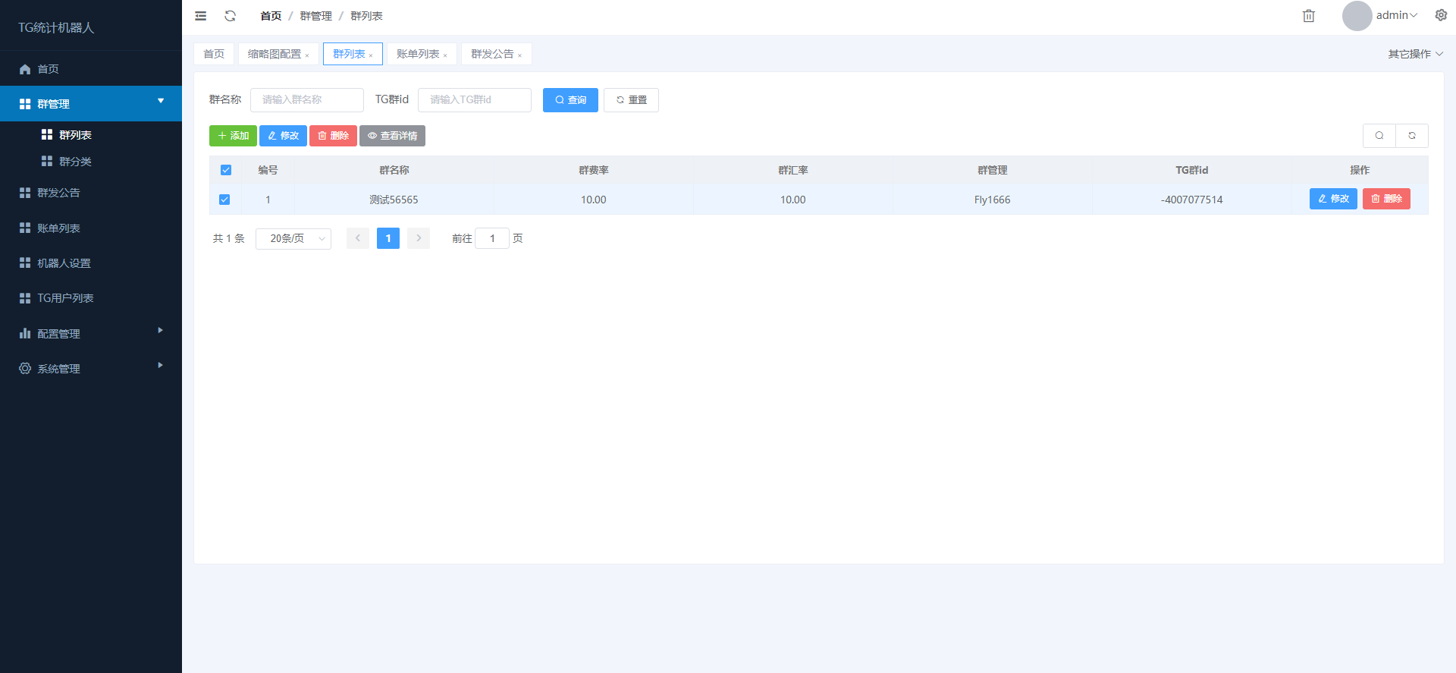Image resolution: width=1456 pixels, height=673 pixels.
Task: Go to the previous page arrow
Action: pos(358,238)
